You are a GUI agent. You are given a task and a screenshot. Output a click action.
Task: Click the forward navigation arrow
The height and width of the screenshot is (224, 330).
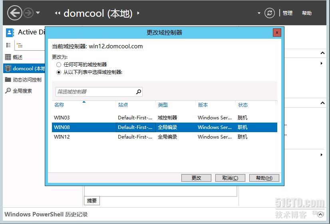click(28, 13)
